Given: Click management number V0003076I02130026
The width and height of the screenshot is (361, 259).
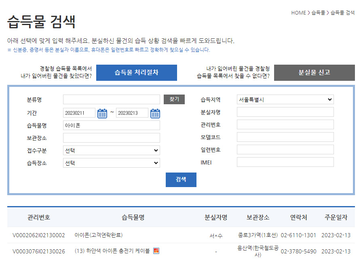Looking at the screenshot, I should point(39,251).
